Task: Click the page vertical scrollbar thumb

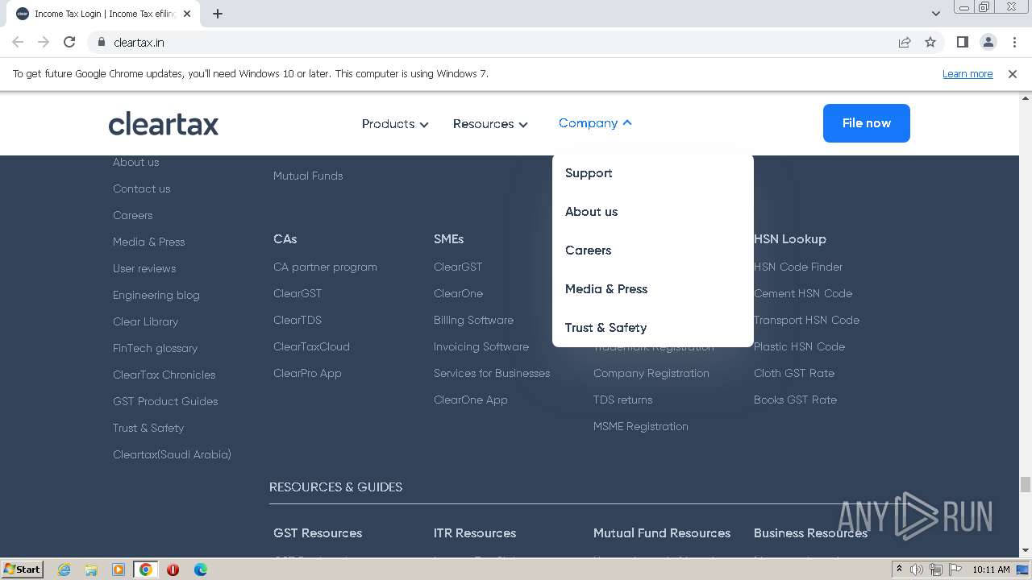Action: click(1026, 484)
